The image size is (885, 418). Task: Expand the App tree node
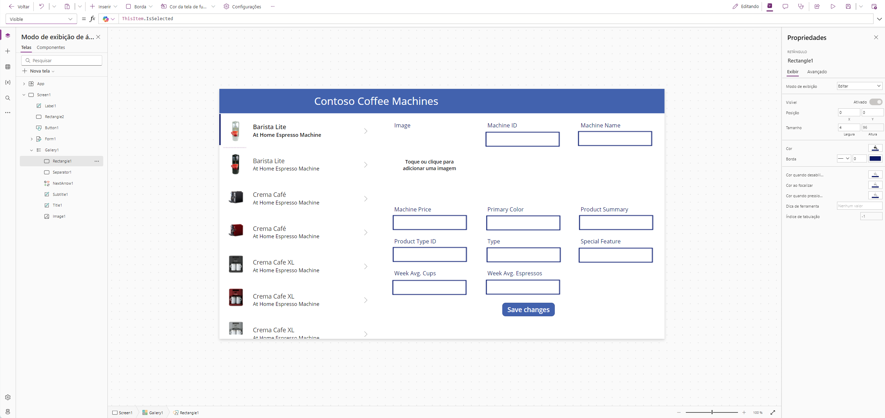point(24,84)
